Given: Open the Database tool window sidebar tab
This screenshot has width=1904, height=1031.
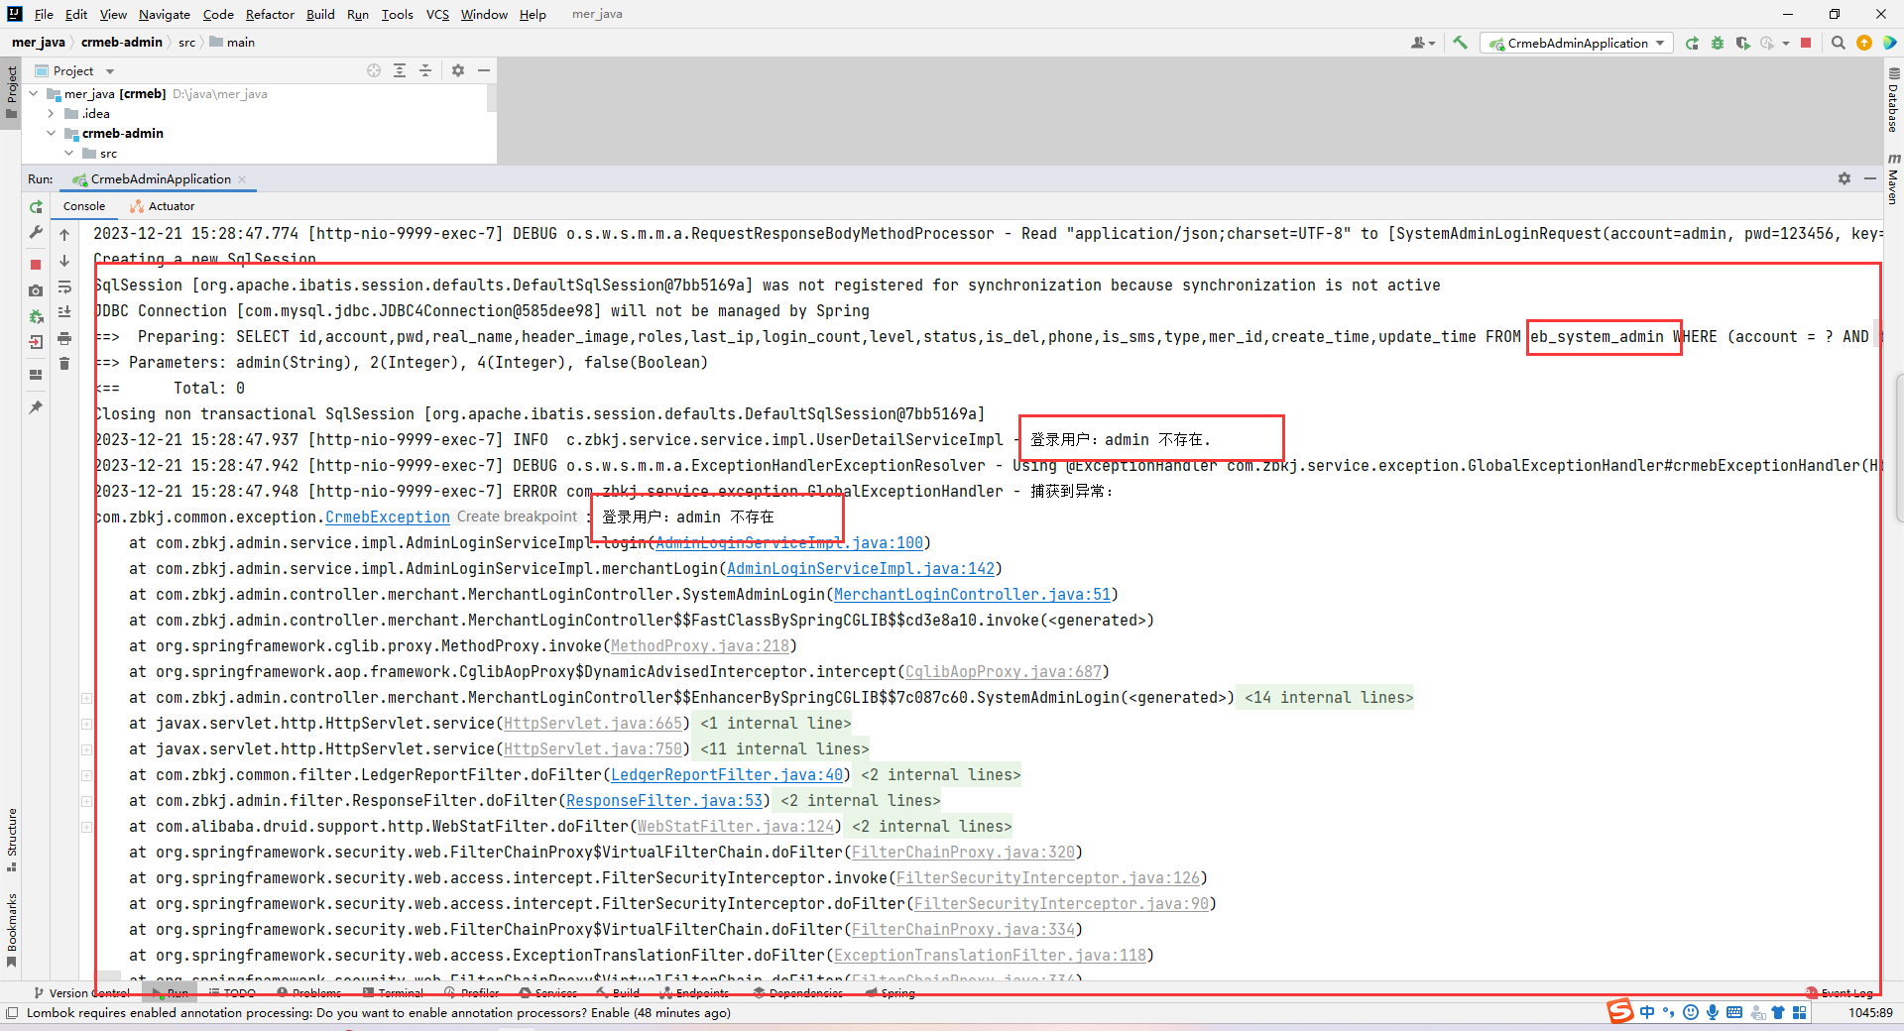Looking at the screenshot, I should (1893, 100).
